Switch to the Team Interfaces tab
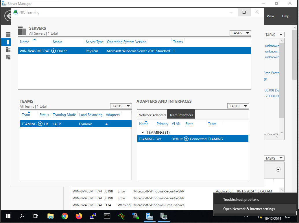The width and height of the screenshot is (299, 223). (x=181, y=115)
